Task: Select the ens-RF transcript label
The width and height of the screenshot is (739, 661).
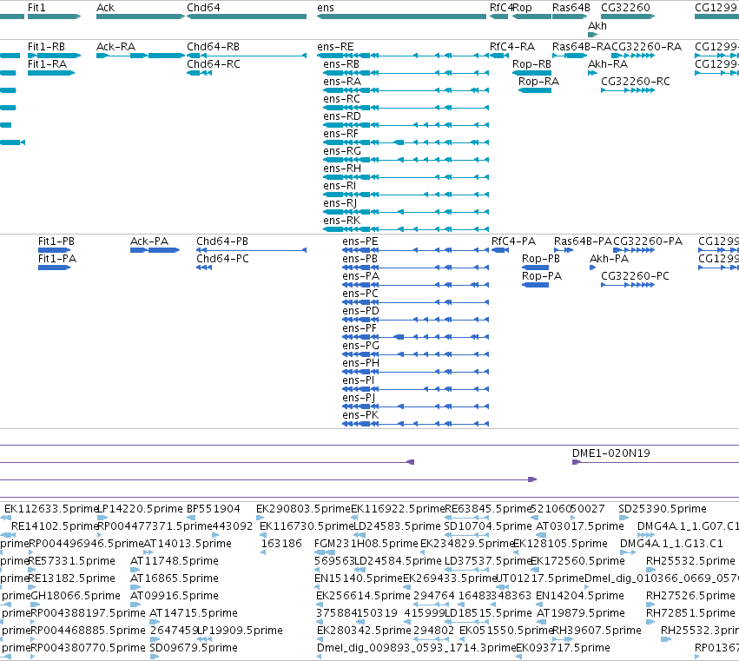Action: (340, 134)
